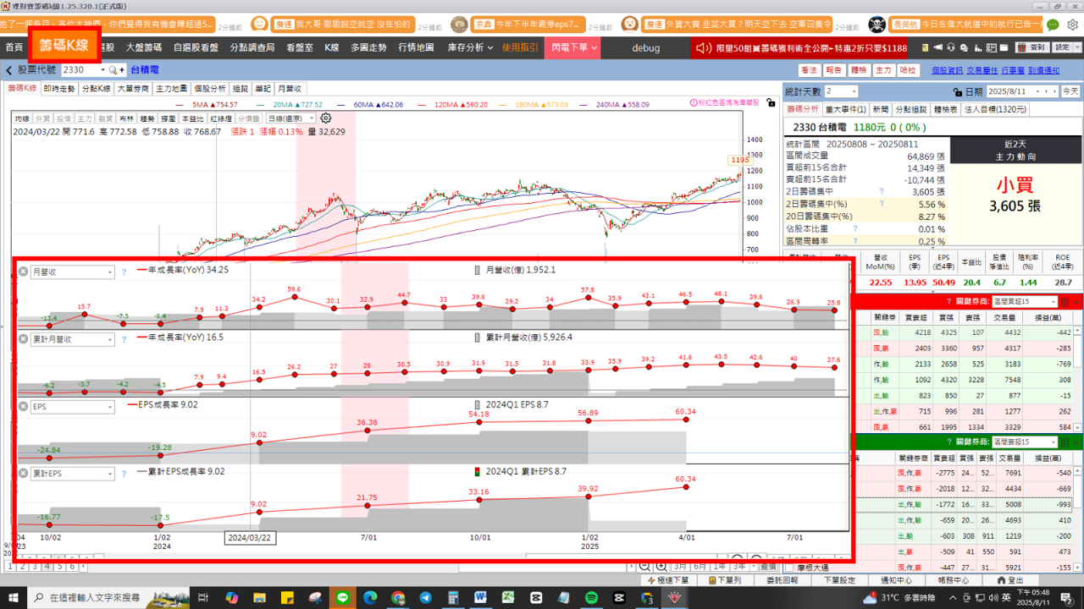Toggle the 撐壓 support-resistance overlay
The height and width of the screenshot is (609, 1084).
[169, 118]
